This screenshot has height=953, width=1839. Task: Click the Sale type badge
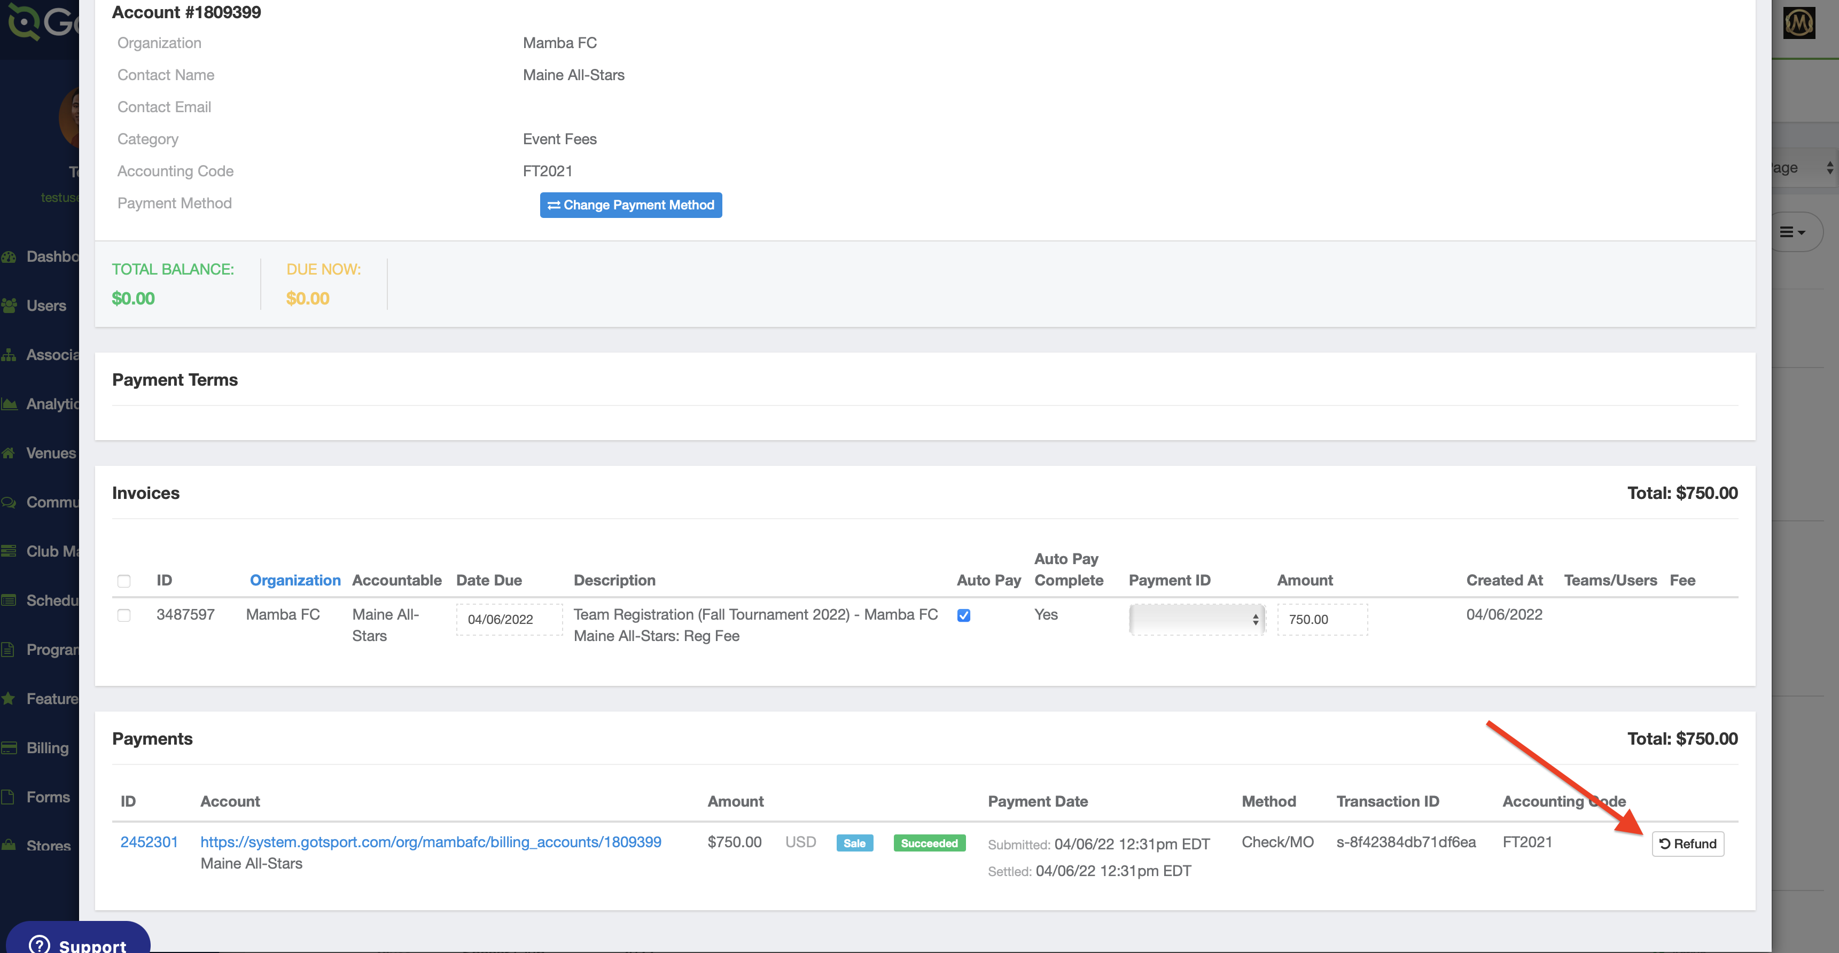click(x=854, y=843)
